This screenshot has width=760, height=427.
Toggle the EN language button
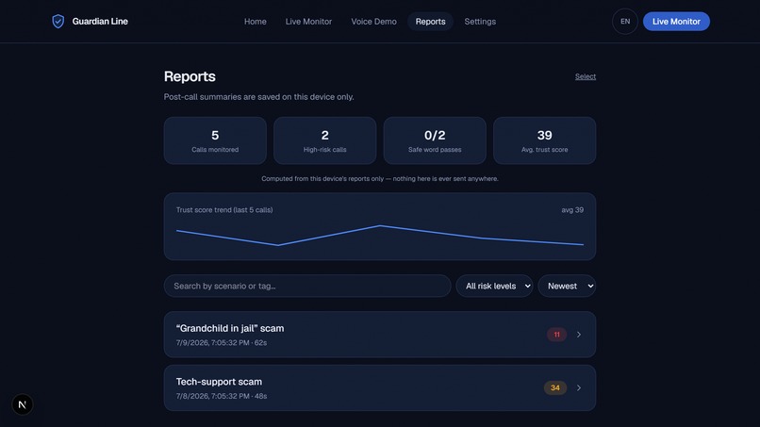tap(625, 22)
